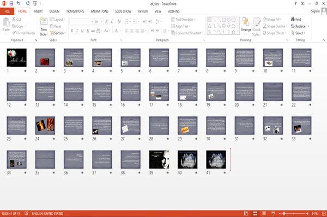Screen dimensions: 327x217
Task: Switch to the VIEW tab
Action: [158, 11]
